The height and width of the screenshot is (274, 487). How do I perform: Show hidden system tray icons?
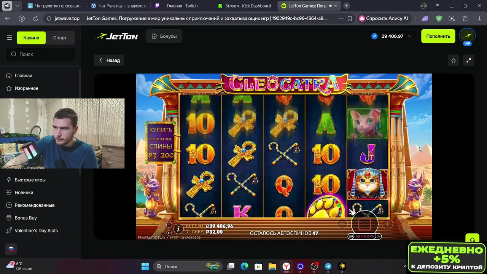(x=405, y=266)
